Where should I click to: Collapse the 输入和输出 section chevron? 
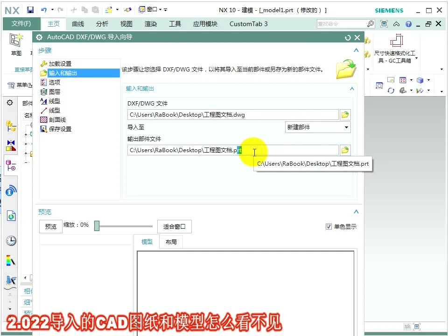352,89
